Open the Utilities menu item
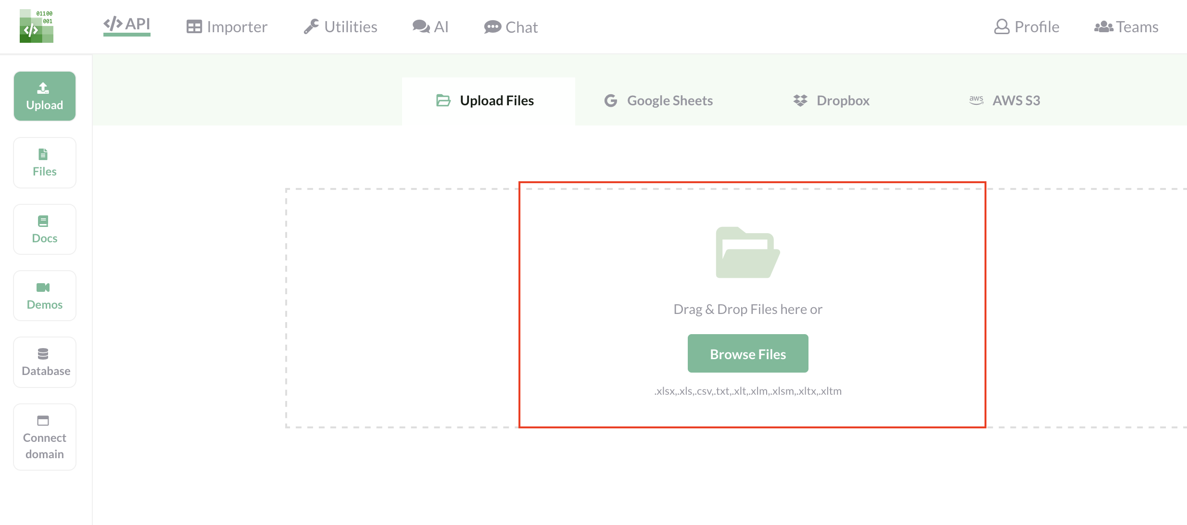 340,26
